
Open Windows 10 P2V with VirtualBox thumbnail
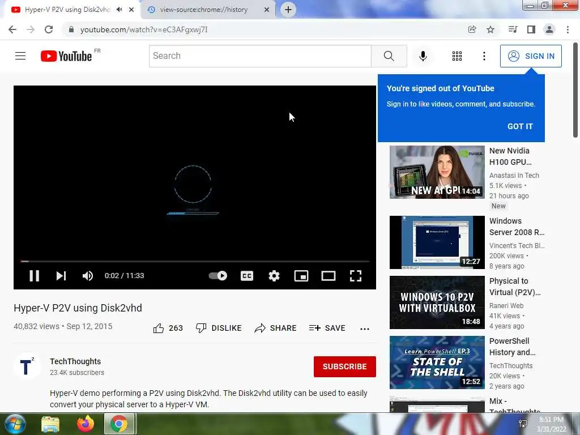pos(437,302)
